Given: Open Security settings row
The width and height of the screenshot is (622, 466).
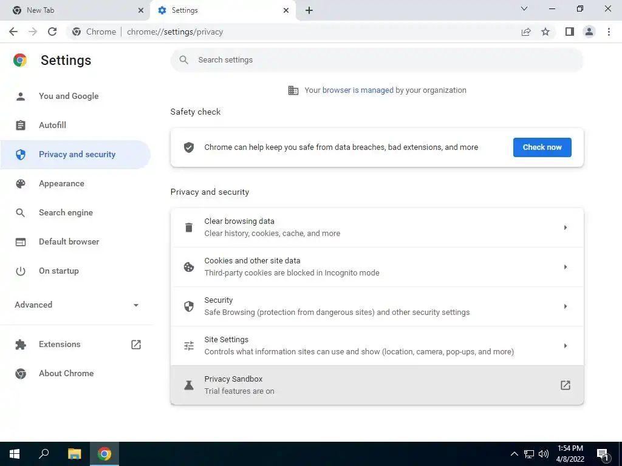Looking at the screenshot, I should 377,306.
